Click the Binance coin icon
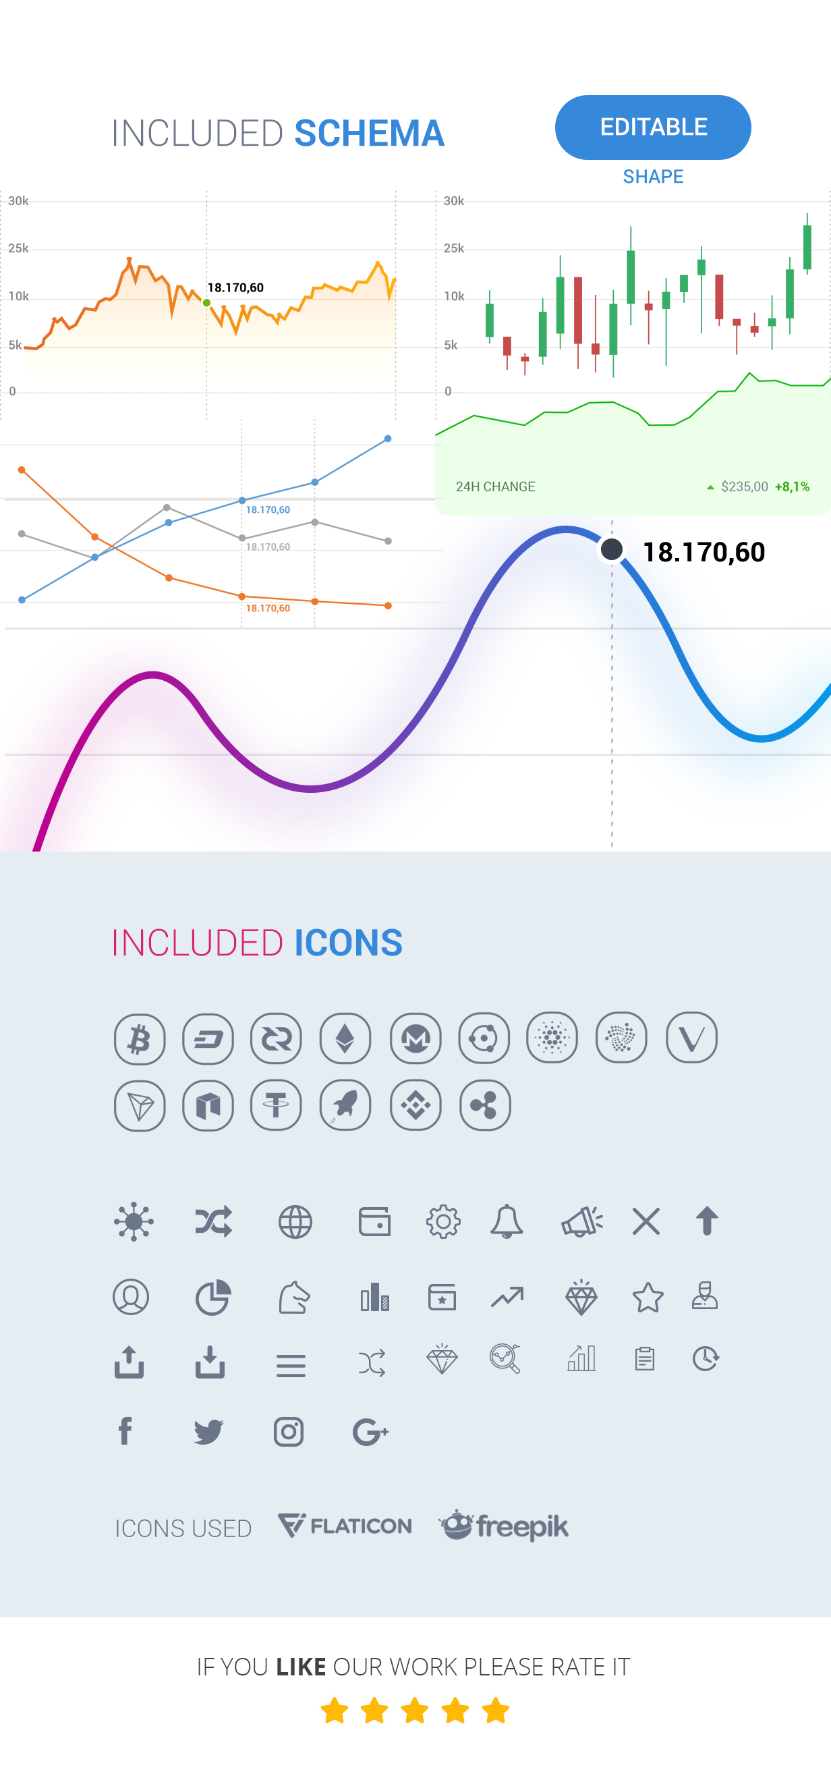 (x=415, y=1105)
